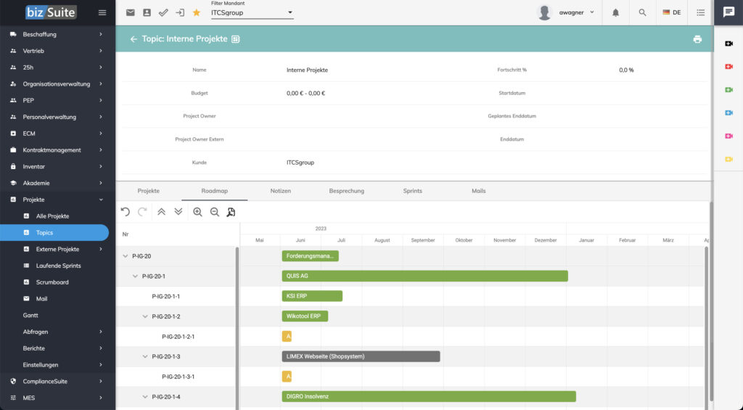Viewport: 743px width, 410px height.
Task: Switch to the Sprints tab
Action: tap(412, 191)
